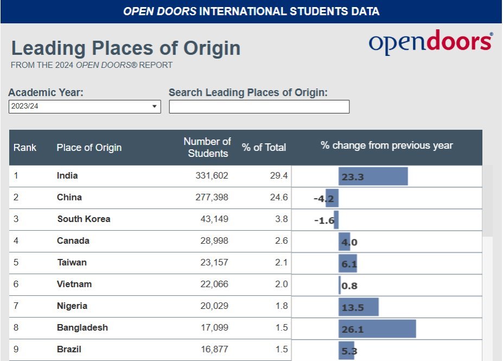Screen dimensions: 503x361
Task: Click China's -4.2 negative change bar
Action: point(332,198)
